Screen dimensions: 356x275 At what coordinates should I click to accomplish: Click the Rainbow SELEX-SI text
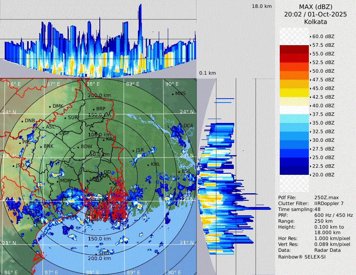(302, 257)
